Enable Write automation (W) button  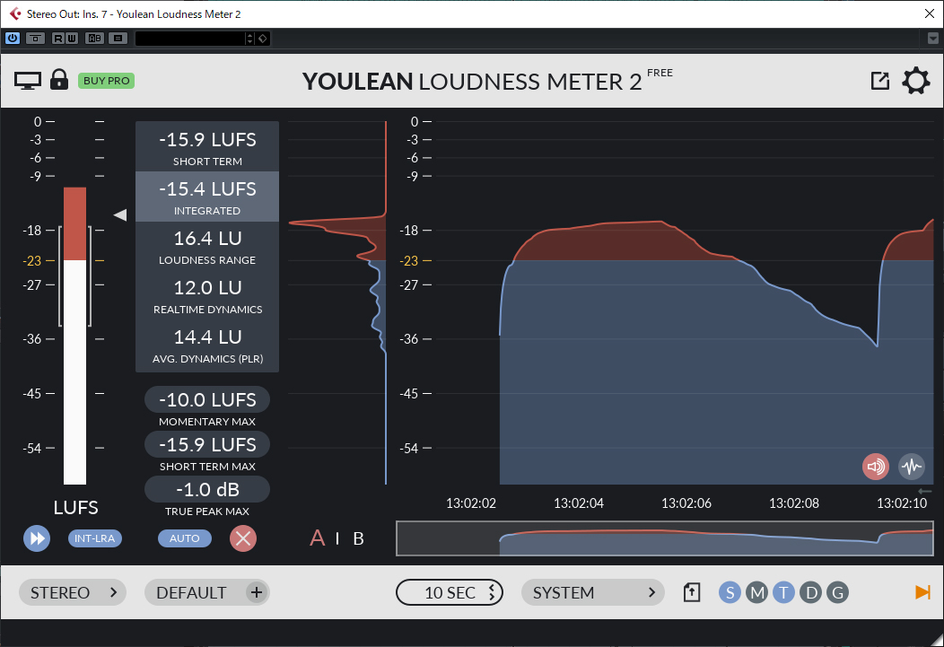[x=72, y=39]
